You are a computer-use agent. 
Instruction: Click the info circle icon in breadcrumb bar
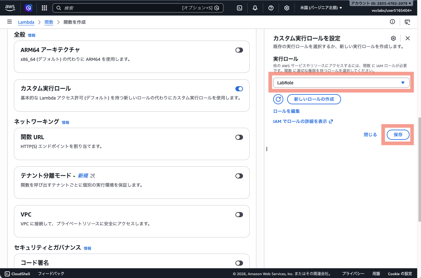click(x=392, y=22)
